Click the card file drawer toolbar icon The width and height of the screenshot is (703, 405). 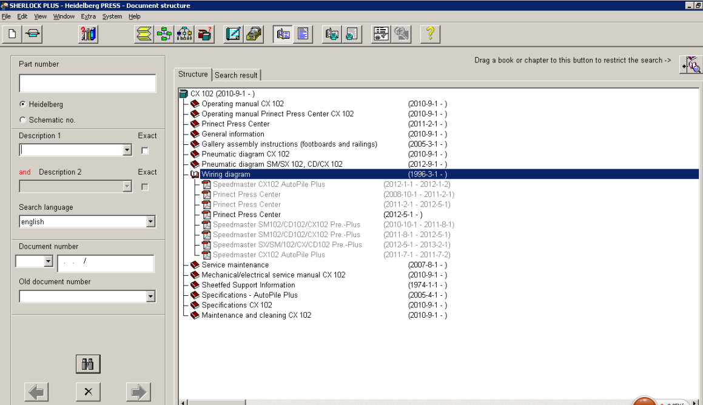(x=254, y=34)
